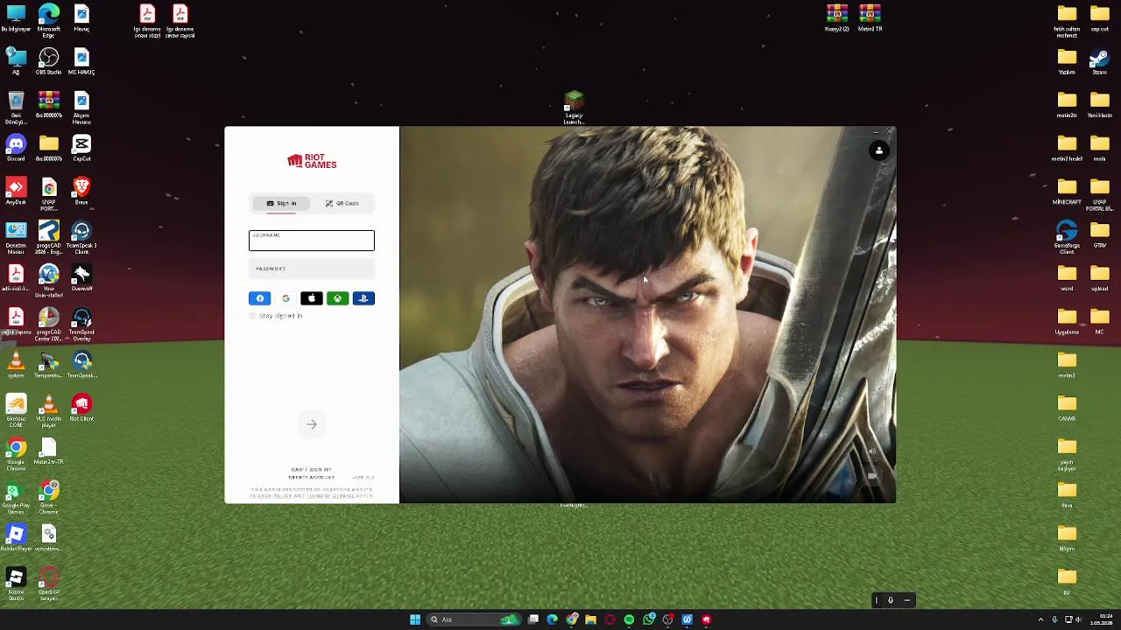Minimize the Riot Client window
This screenshot has height=630, width=1121.
(875, 132)
